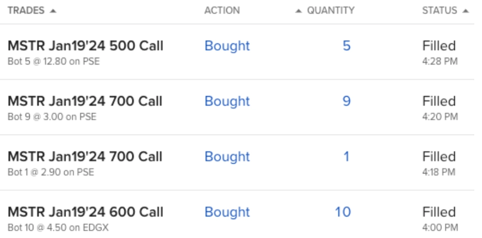Image resolution: width=482 pixels, height=238 pixels.
Task: Click the QUANTITY sort arrow icon
Action: [298, 11]
